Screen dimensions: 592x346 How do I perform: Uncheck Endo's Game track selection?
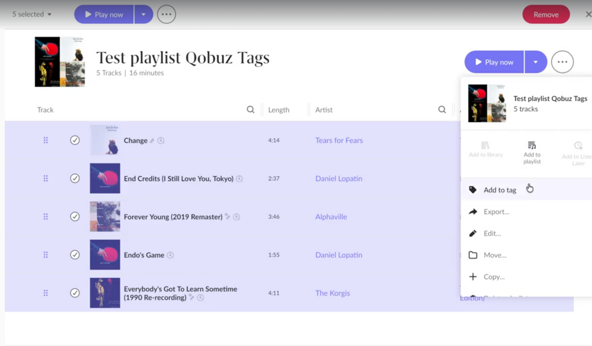[74, 255]
